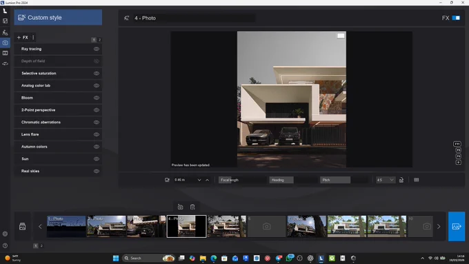469x264 pixels.
Task: Toggle the FX switch in top right
Action: [x=456, y=18]
